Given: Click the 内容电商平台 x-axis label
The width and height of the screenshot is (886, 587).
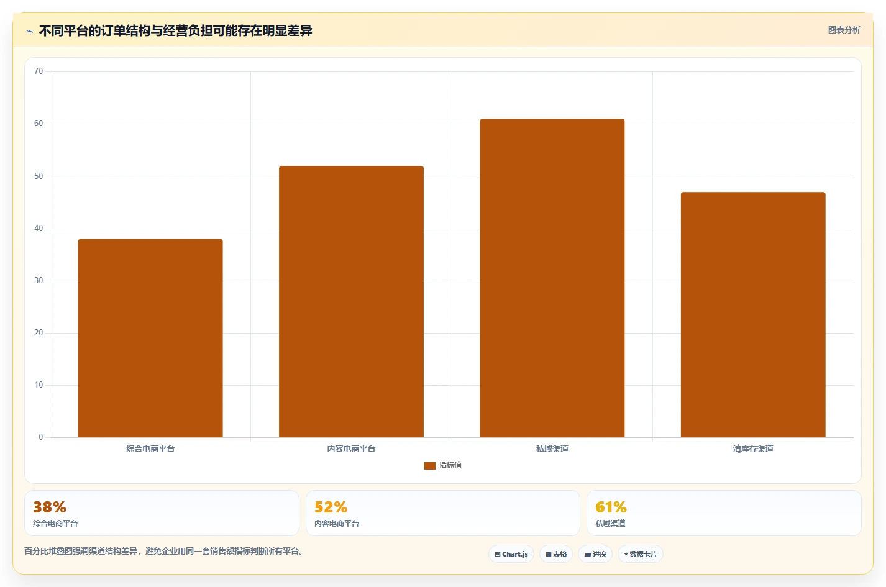Looking at the screenshot, I should coord(351,448).
